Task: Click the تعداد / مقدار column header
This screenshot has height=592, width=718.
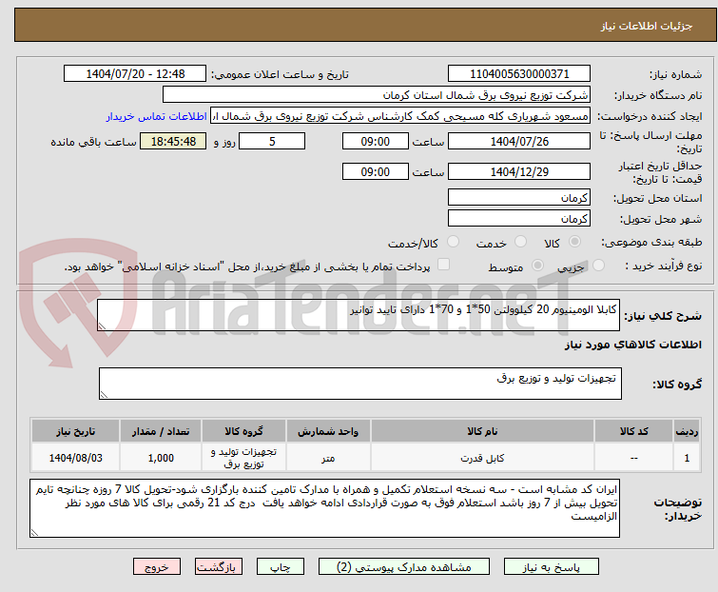Action: 161,431
